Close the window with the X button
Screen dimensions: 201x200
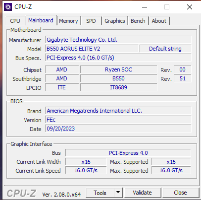coord(190,7)
